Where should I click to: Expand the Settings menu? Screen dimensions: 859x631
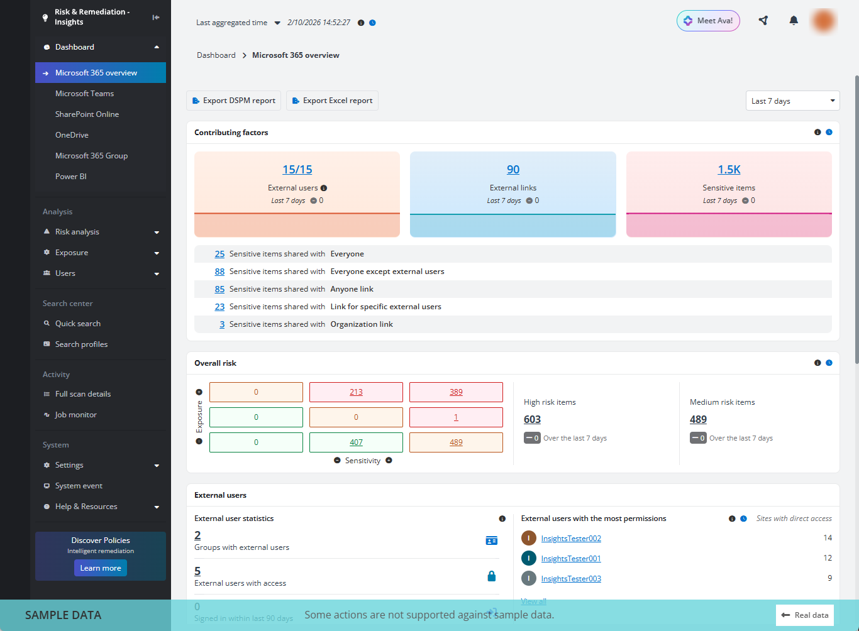tap(157, 466)
